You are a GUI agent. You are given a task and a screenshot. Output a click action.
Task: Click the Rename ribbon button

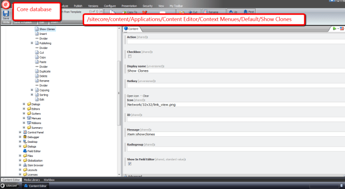[211, 12]
